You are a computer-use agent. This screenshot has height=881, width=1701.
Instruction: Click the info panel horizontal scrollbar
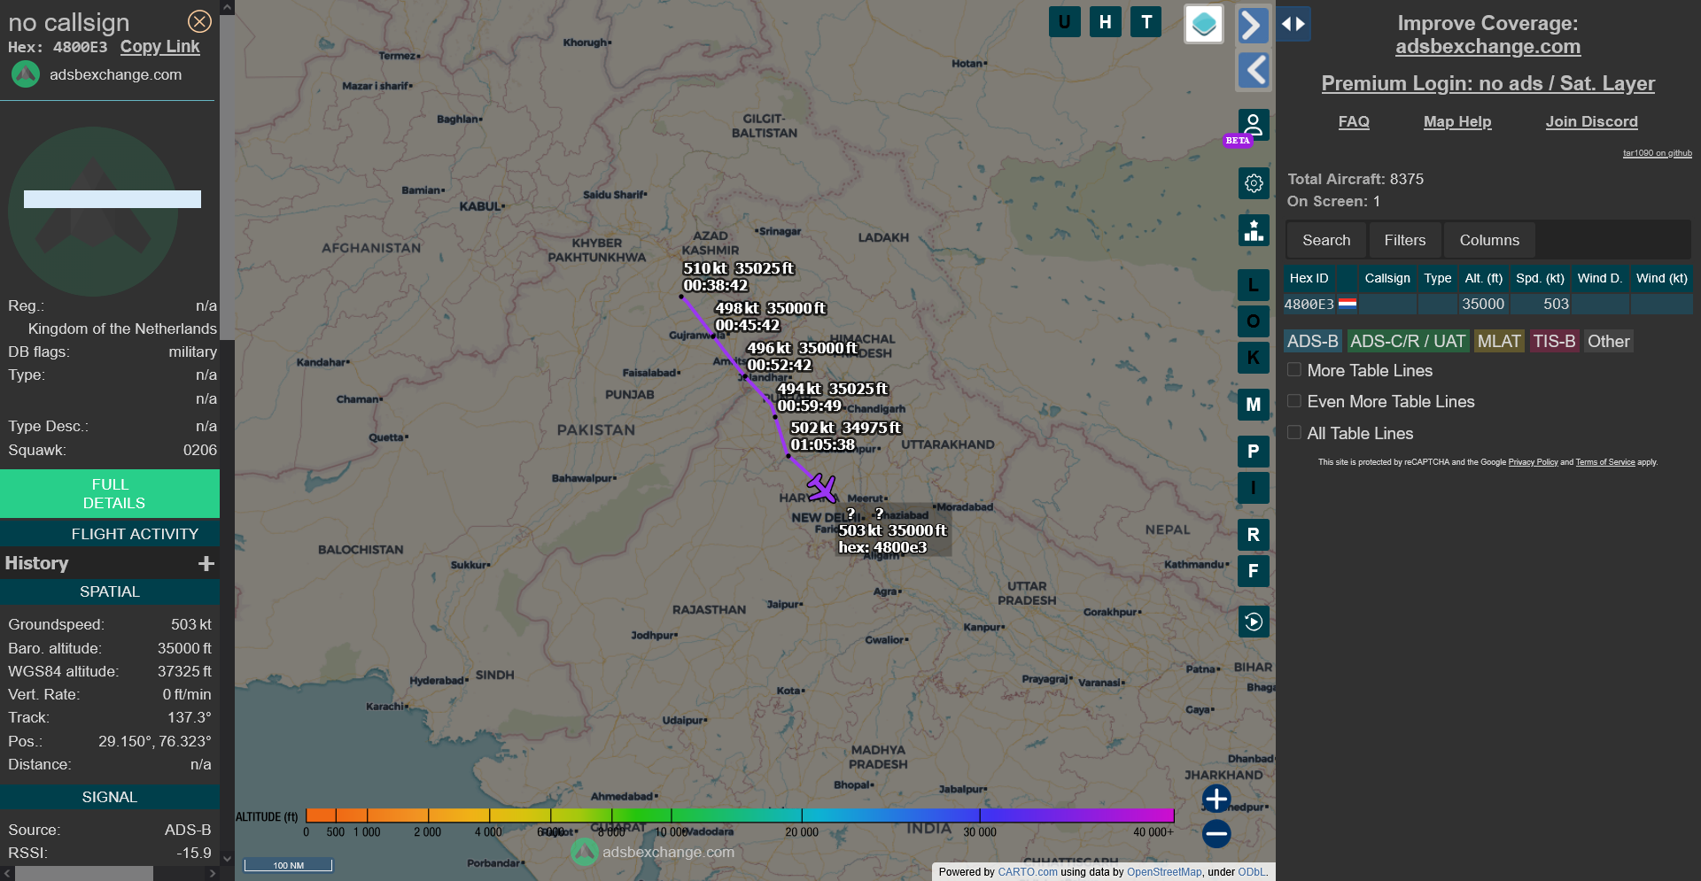(84, 873)
